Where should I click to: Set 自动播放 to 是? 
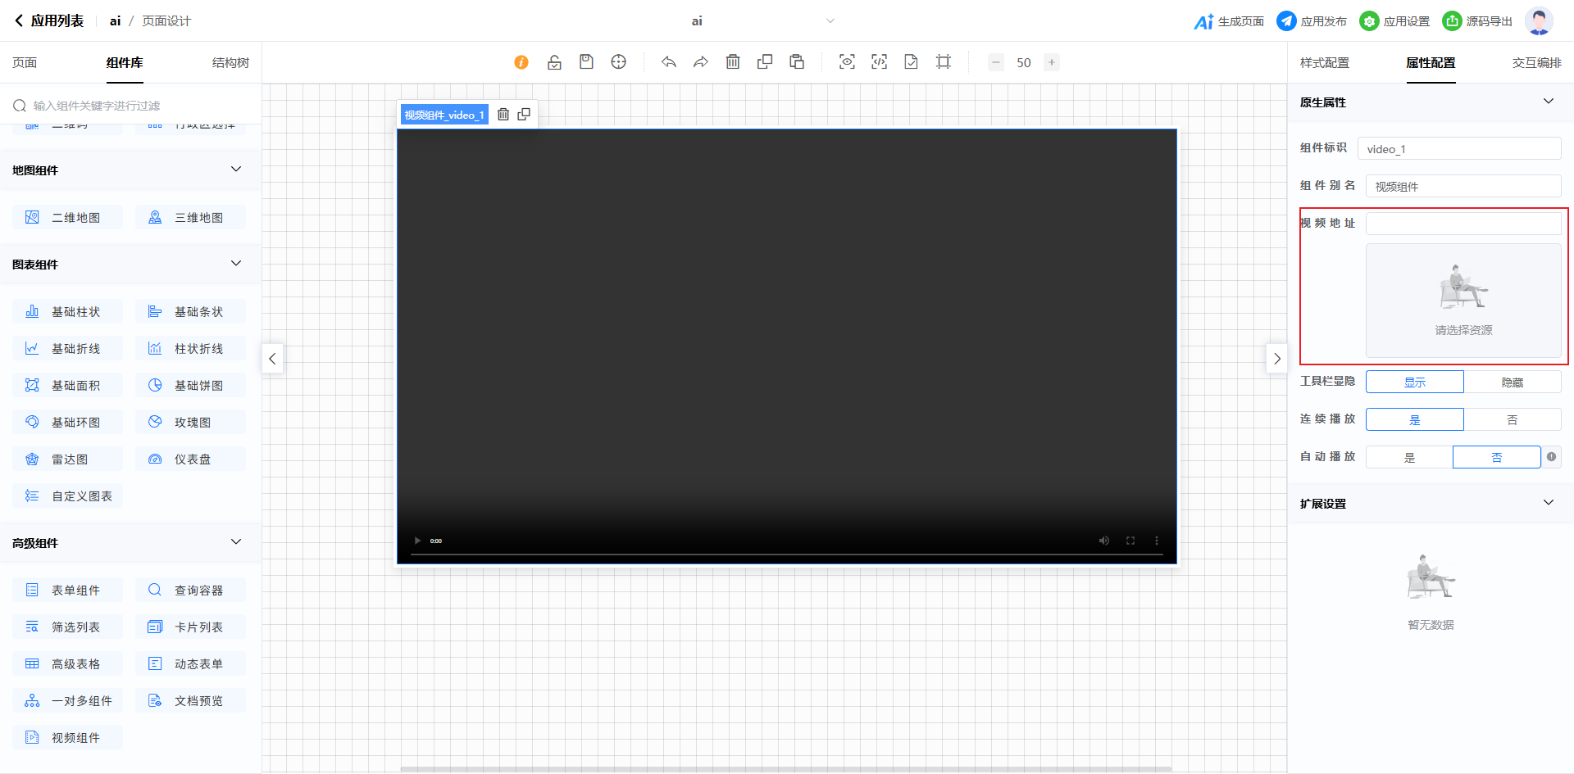click(x=1409, y=458)
